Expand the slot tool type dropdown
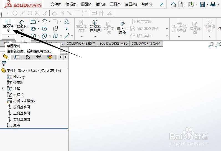The height and width of the screenshot is (151, 221). [x=39, y=29]
